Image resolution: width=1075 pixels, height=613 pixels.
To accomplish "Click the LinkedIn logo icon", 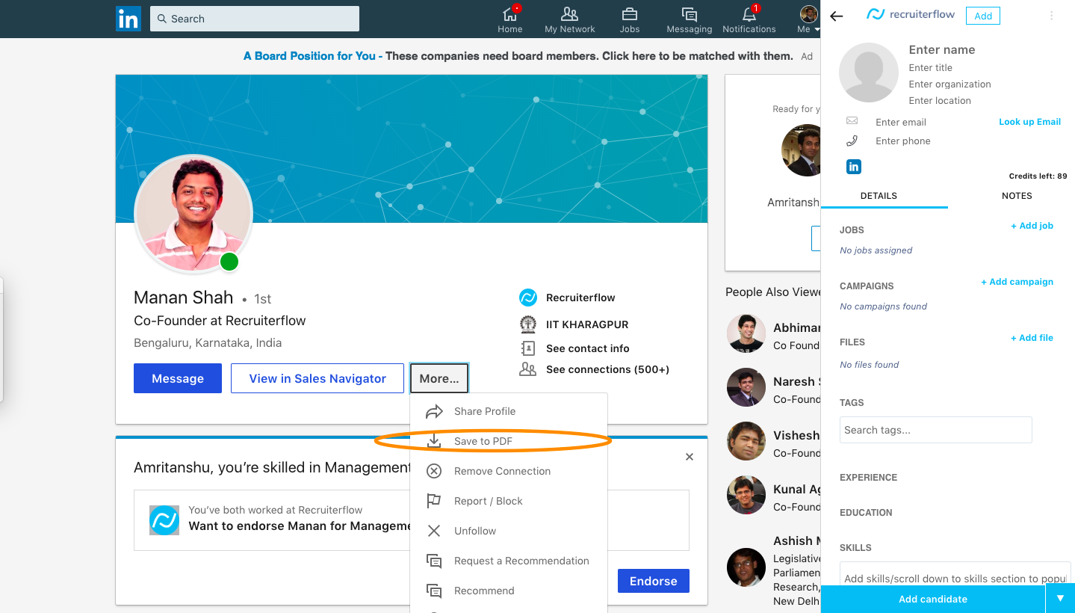I will [128, 19].
